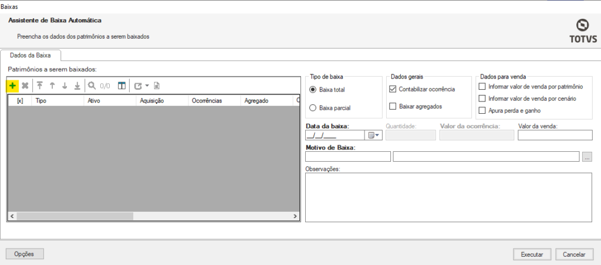The image size is (601, 265).
Task: Click the delete X icon in grid toolbar
Action: pos(25,86)
